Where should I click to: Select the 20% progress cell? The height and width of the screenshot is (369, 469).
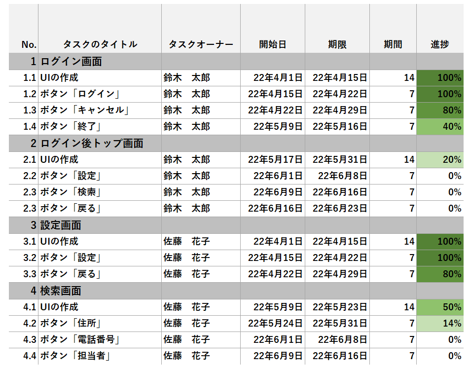click(x=439, y=160)
